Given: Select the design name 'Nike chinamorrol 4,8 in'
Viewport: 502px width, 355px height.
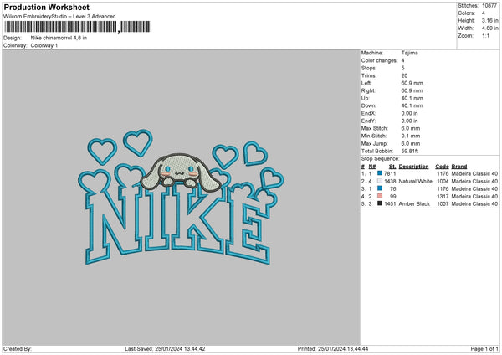Looking at the screenshot, I should point(59,38).
